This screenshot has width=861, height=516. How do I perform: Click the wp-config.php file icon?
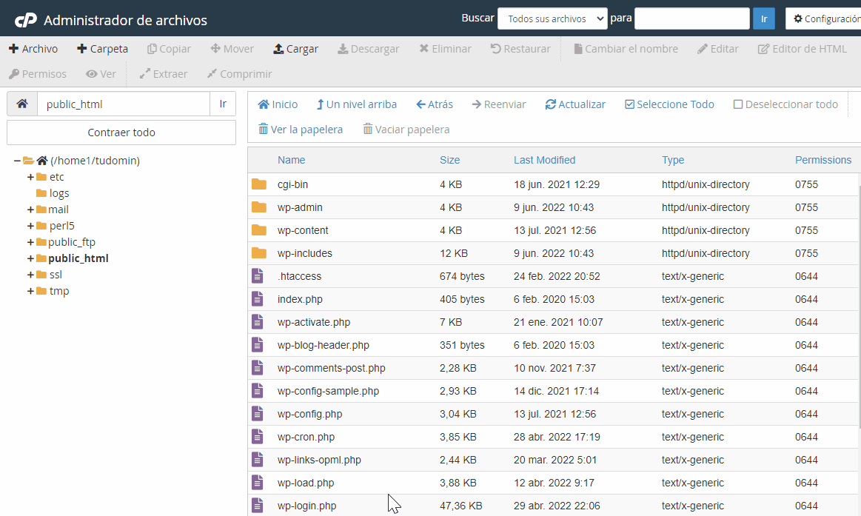258,414
